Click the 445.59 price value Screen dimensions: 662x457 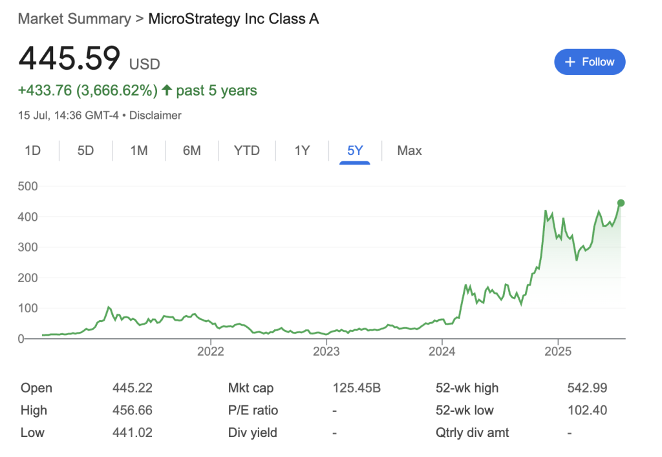[69, 57]
